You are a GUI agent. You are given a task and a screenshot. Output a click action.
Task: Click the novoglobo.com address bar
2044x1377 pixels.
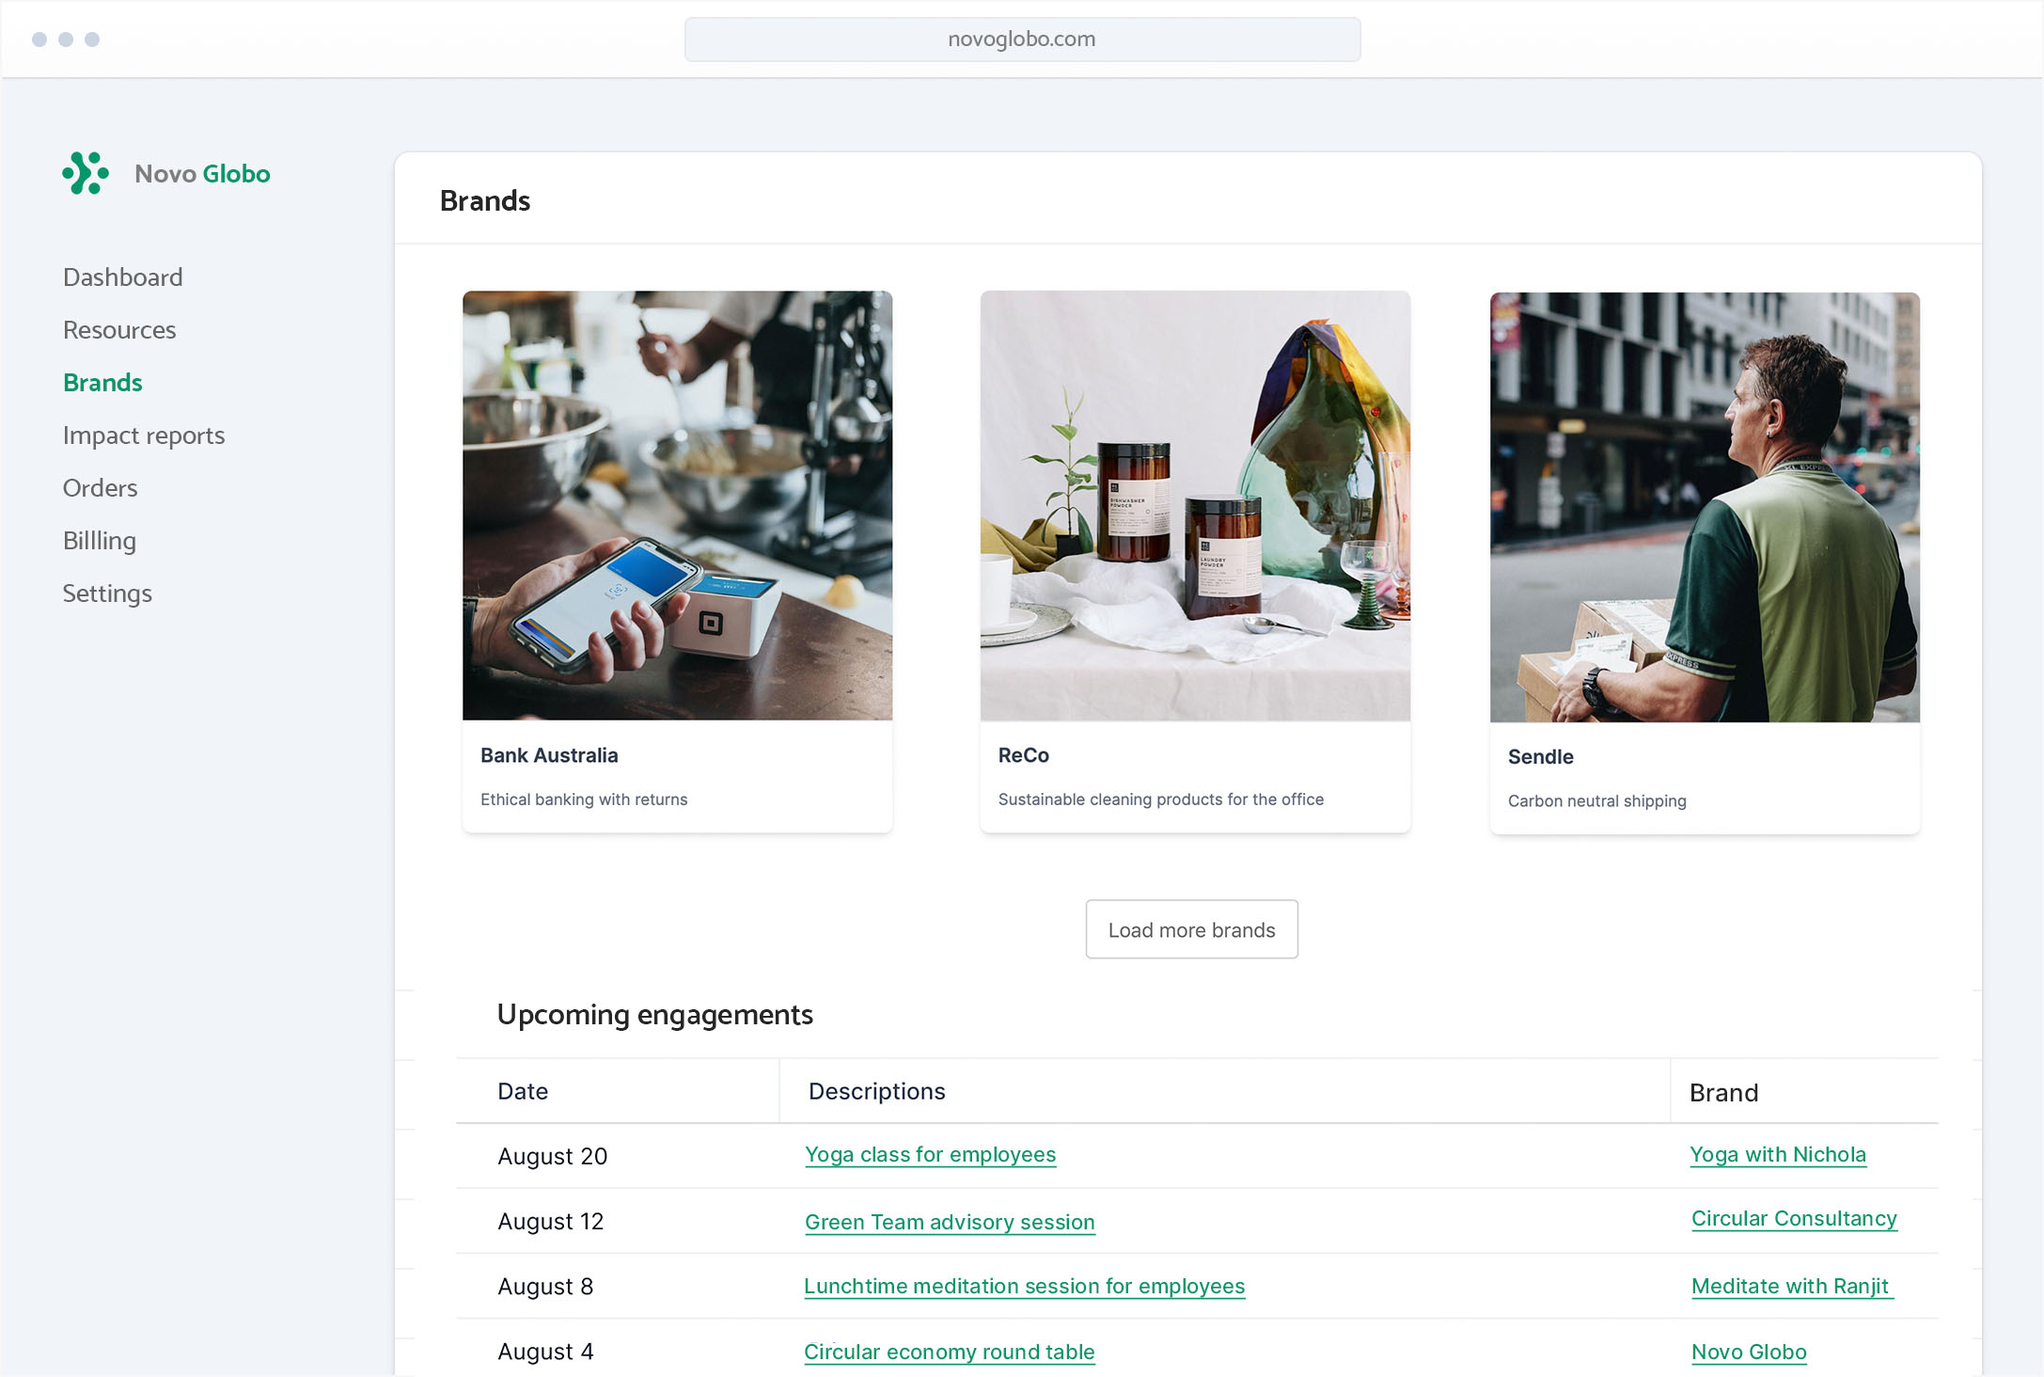point(1023,39)
